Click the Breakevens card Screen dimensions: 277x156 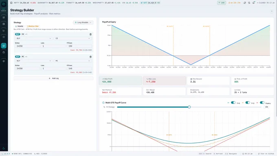208,91
